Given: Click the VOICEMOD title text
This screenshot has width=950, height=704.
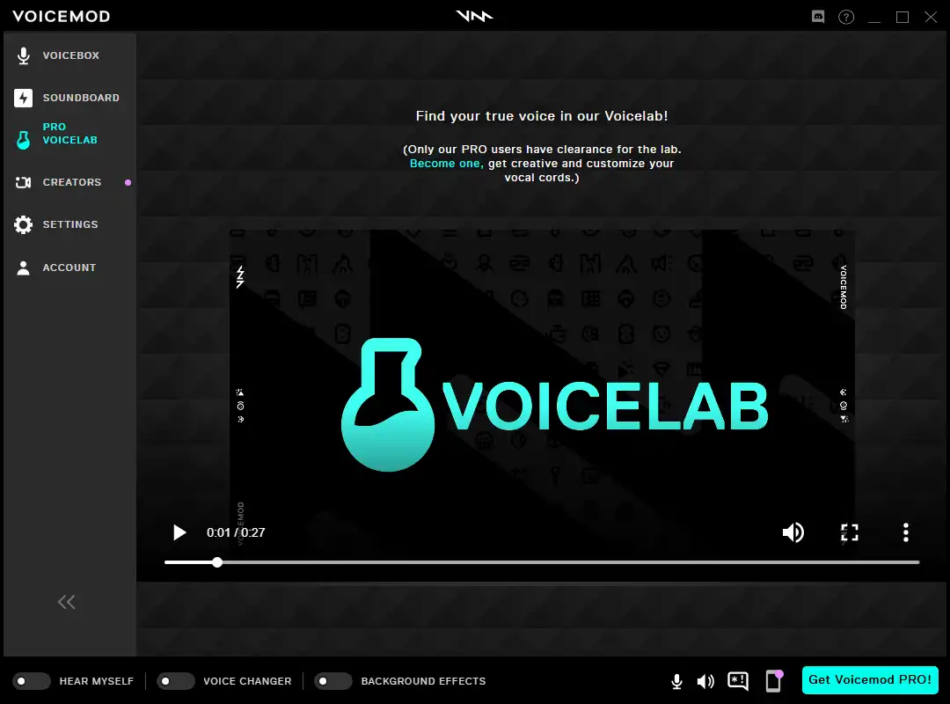Looking at the screenshot, I should click(x=62, y=17).
